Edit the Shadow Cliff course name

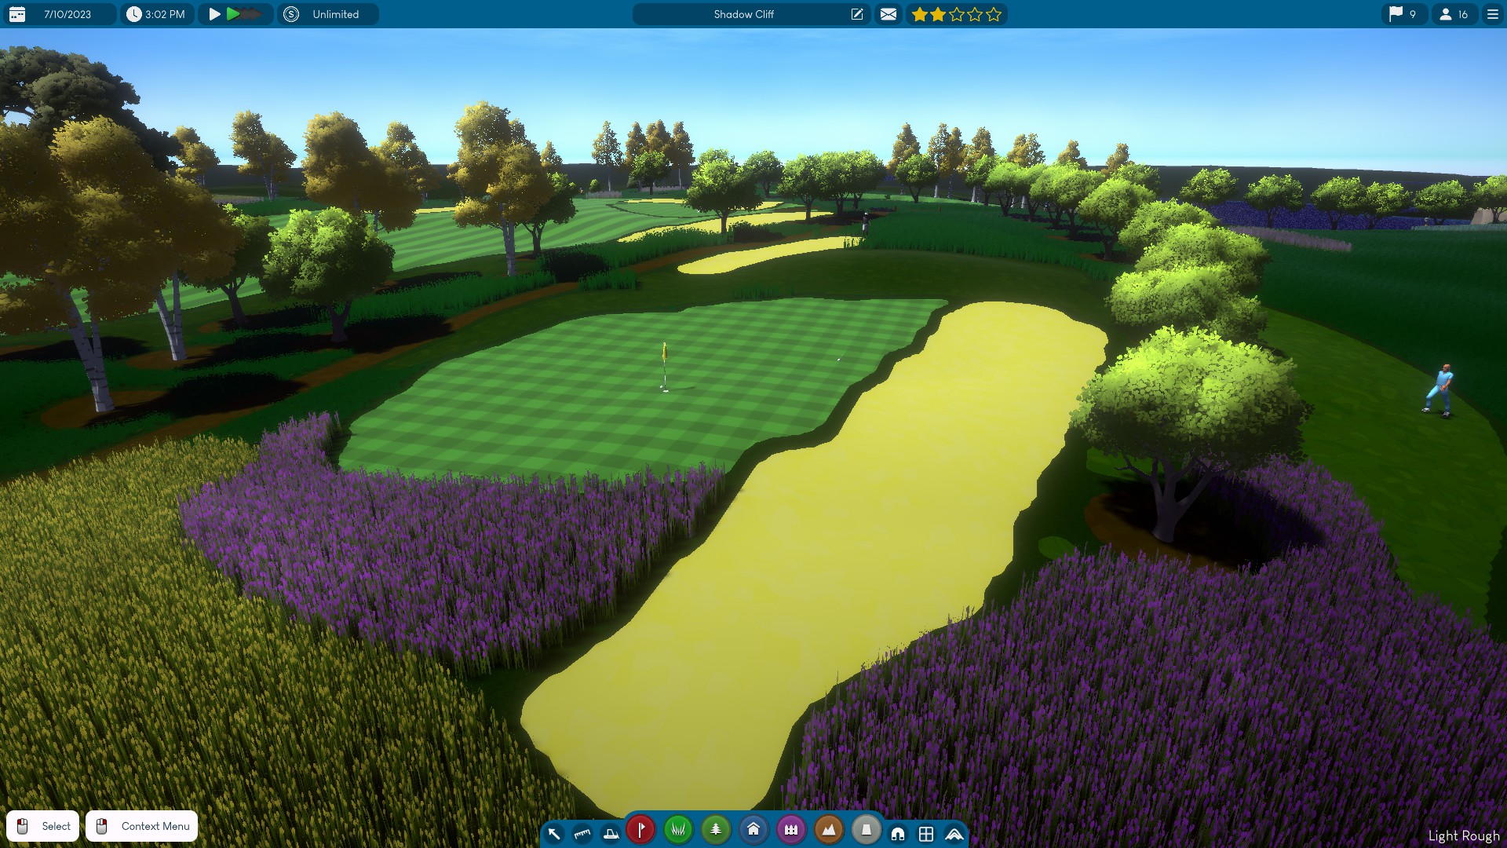coord(857,14)
